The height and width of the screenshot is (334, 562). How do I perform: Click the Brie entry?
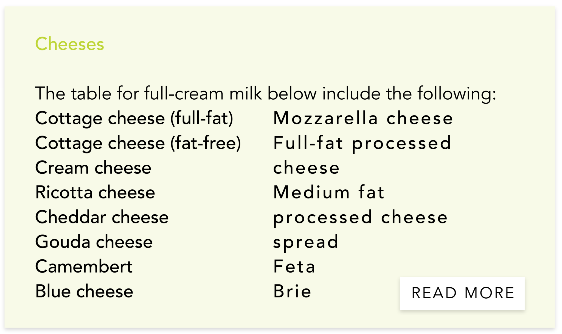[292, 291]
